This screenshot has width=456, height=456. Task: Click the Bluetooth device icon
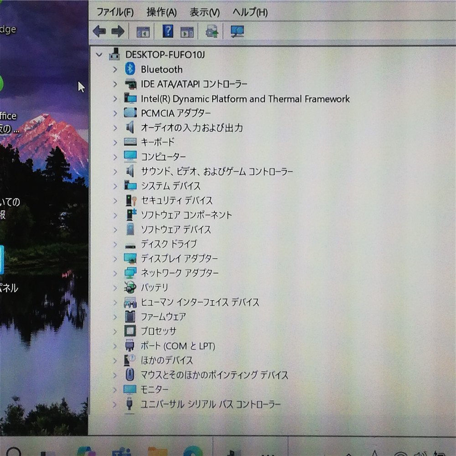129,69
